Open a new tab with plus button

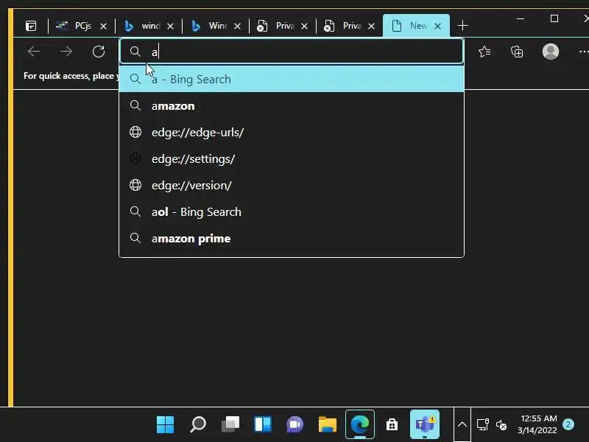463,26
